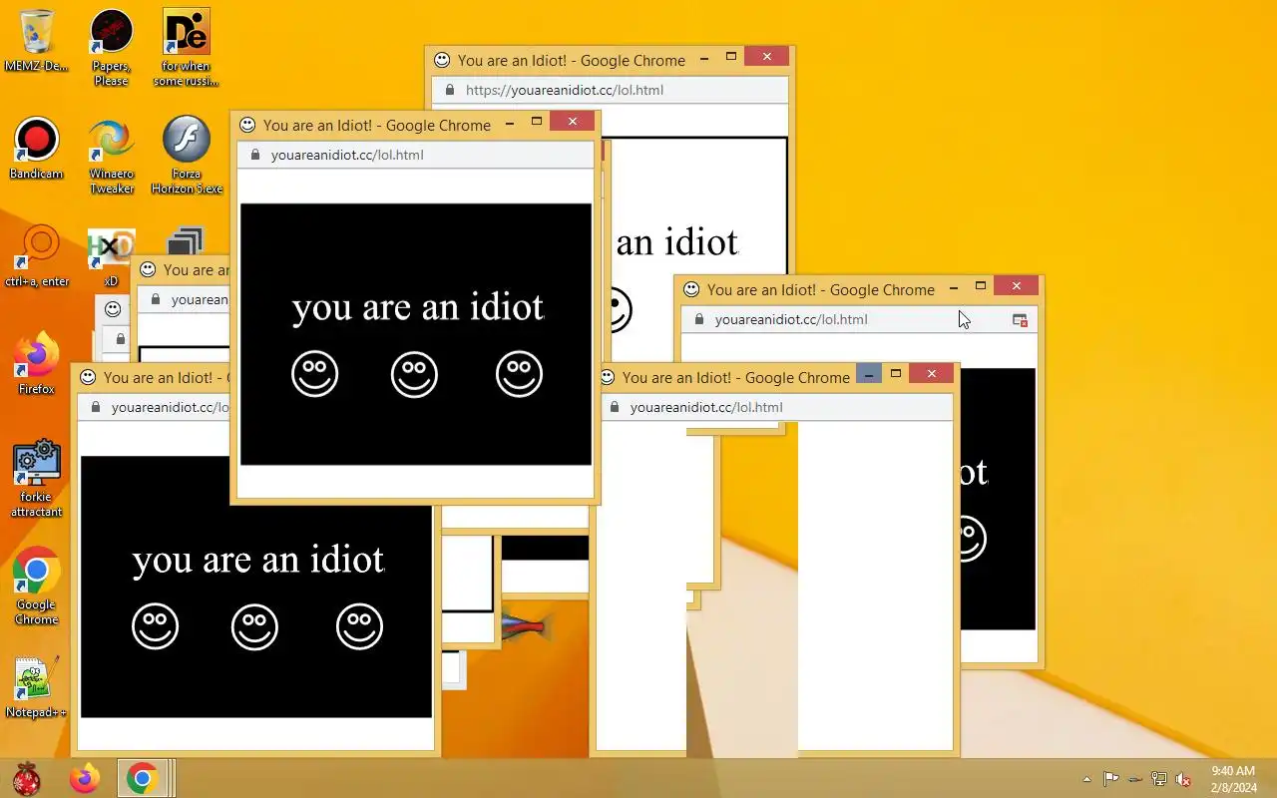Click the address text left of the pop-up blocked icon
Screen dimensions: 1277x798
[791, 319]
